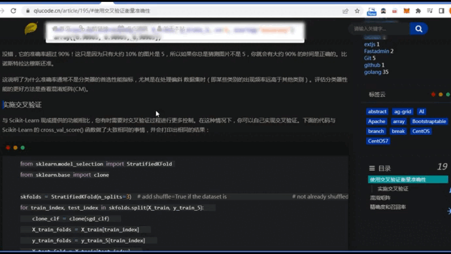Click the red dot beside 标签云
The image size is (451, 254).
click(433, 94)
